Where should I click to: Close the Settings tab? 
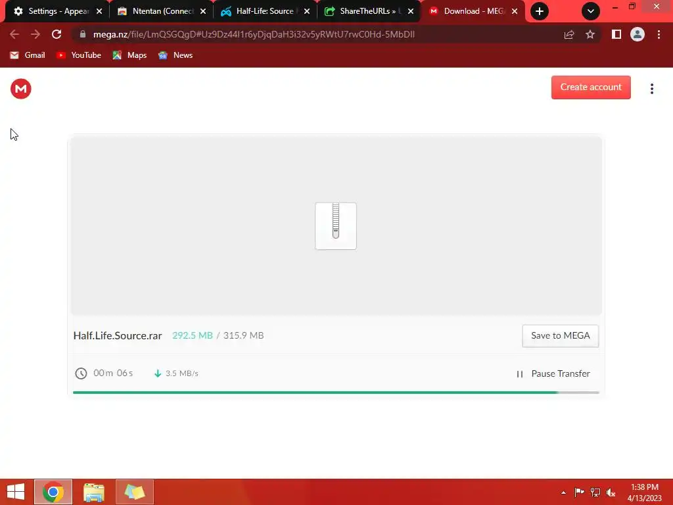coord(99,11)
